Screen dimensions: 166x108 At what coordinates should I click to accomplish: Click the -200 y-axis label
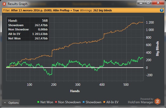coord(149,75)
